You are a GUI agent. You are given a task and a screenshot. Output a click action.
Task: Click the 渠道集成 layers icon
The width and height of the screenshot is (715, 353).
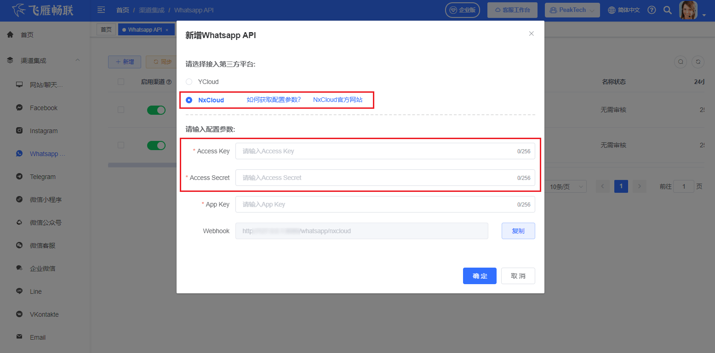[10, 60]
